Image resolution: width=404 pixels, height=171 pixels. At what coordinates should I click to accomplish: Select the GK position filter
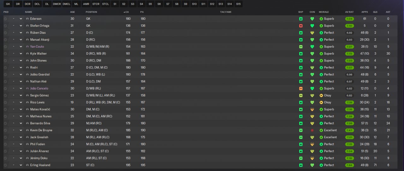point(8,4)
